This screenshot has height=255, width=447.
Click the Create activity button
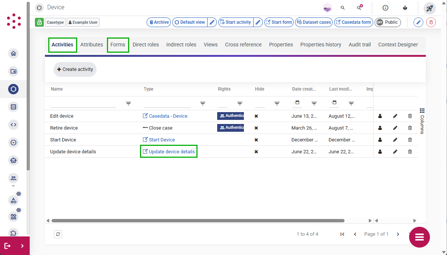[75, 69]
